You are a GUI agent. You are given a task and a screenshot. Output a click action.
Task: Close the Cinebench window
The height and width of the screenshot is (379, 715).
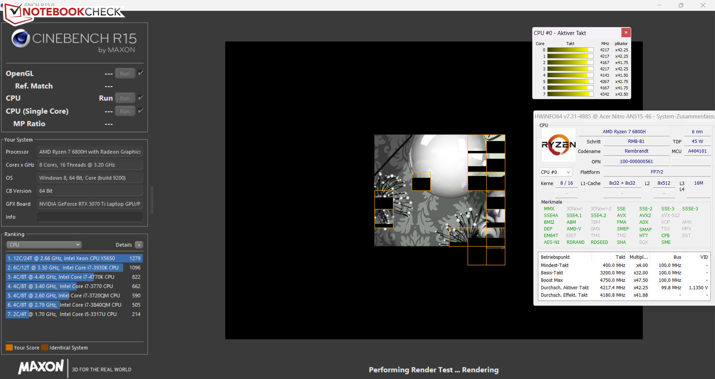pos(703,5)
